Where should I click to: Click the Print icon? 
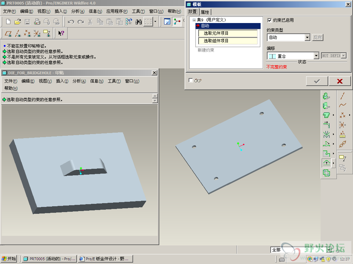[x=37, y=22]
